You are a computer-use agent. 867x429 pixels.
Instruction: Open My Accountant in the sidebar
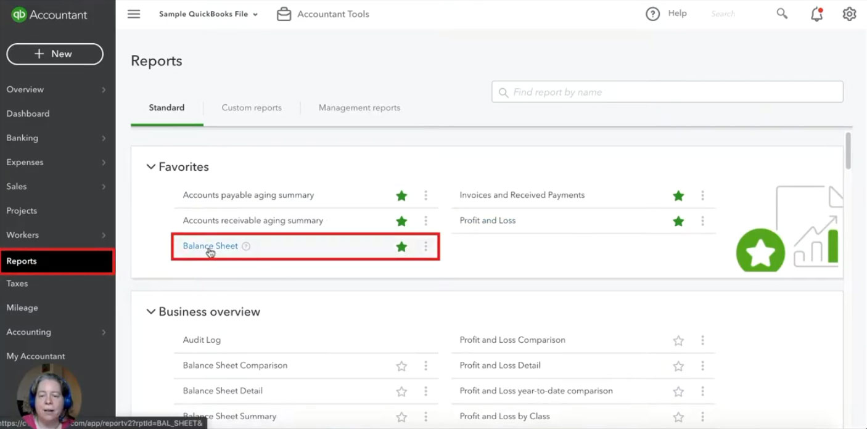click(36, 356)
